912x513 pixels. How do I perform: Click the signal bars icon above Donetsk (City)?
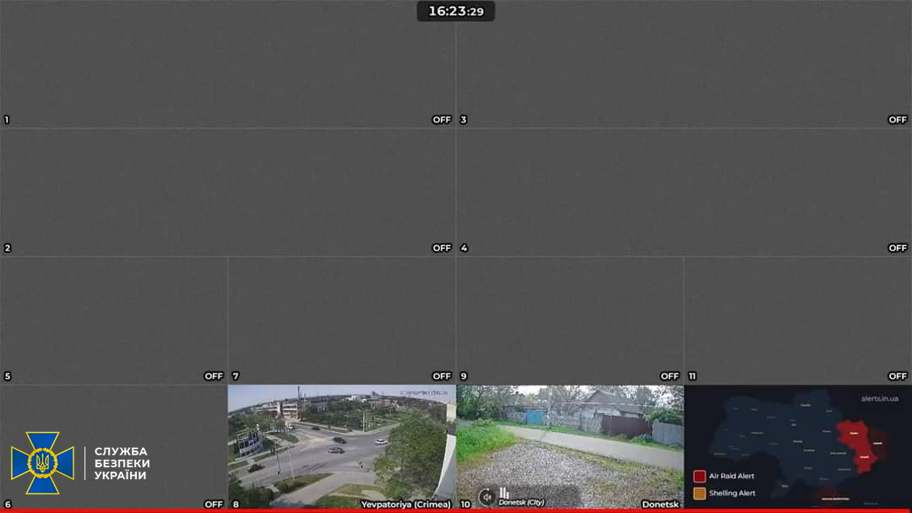[504, 492]
